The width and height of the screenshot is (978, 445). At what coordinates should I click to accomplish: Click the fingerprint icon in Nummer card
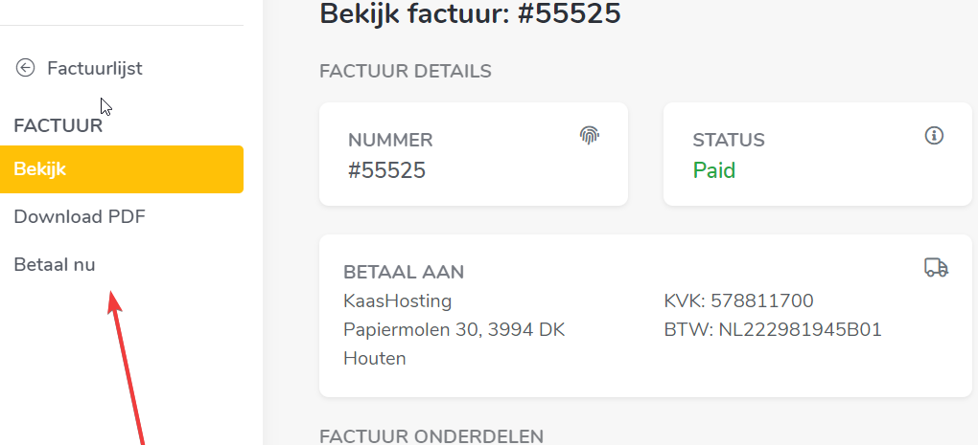[x=590, y=135]
